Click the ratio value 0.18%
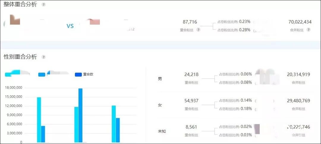Image resolution: width=321 pixels, height=144 pixels. pyautogui.click(x=246, y=109)
